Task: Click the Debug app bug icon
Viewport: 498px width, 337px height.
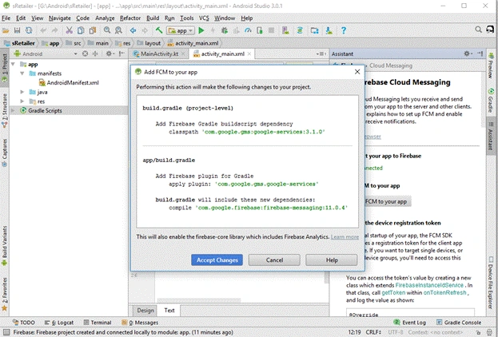Action: 225,30
